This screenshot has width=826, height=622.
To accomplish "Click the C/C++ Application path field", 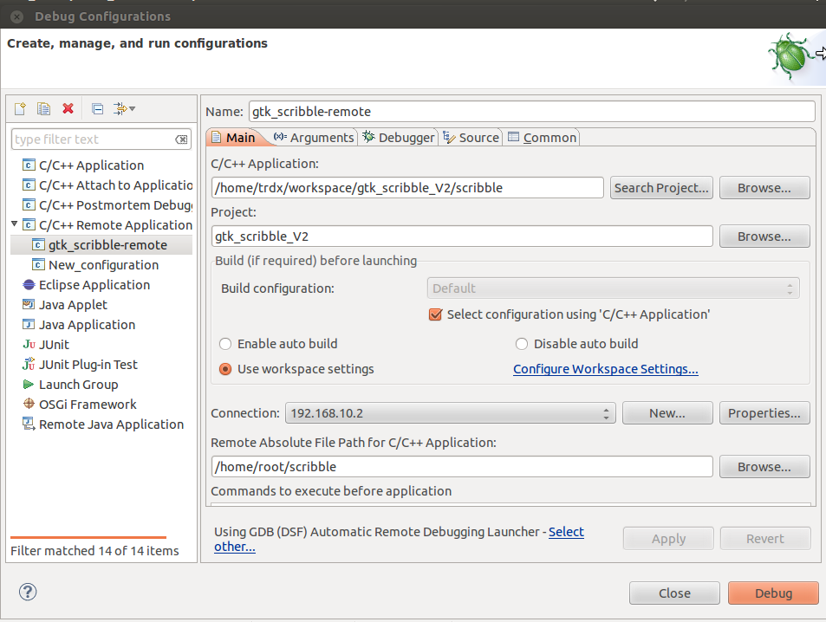I will [x=407, y=188].
